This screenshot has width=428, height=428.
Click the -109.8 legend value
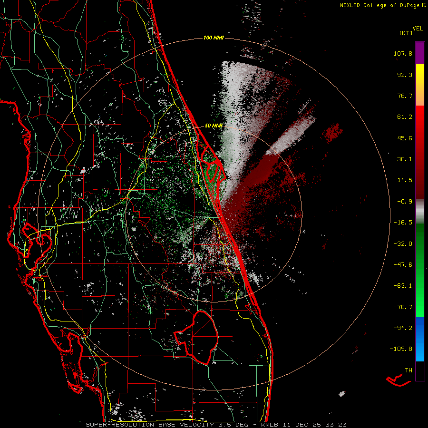click(x=401, y=349)
